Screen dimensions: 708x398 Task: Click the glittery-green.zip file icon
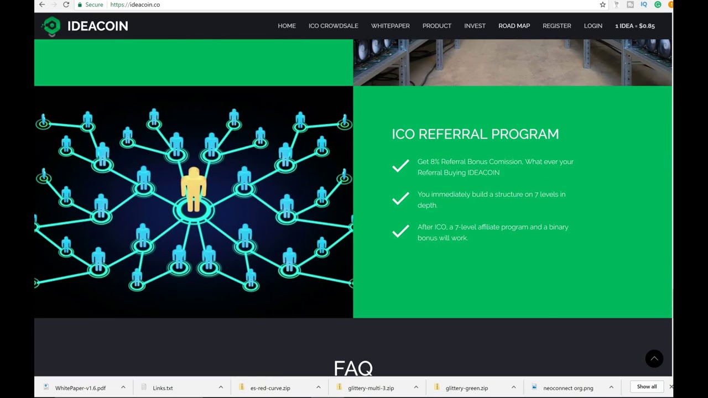tap(437, 387)
